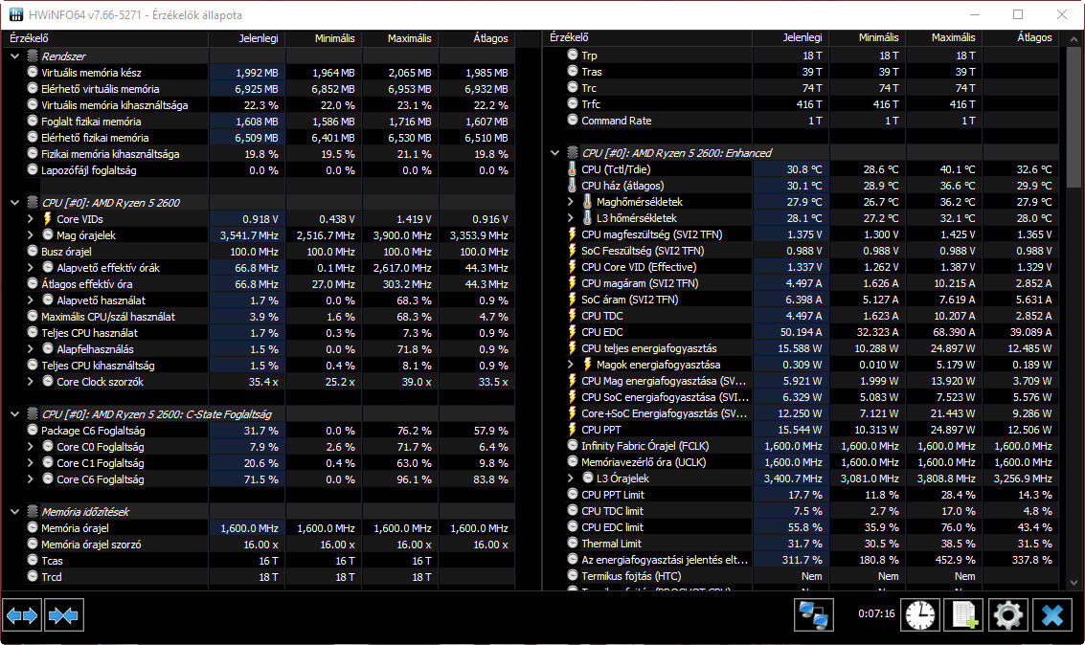Click circle icon beside Infinity Fabric Órajel (FCLK)
The width and height of the screenshot is (1085, 645).
point(573,446)
